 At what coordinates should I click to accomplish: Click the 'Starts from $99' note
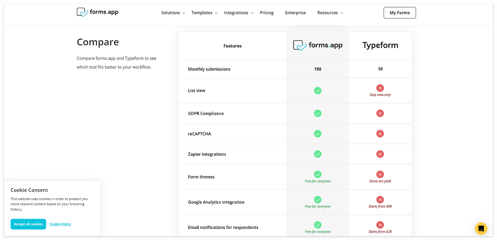[380, 206]
